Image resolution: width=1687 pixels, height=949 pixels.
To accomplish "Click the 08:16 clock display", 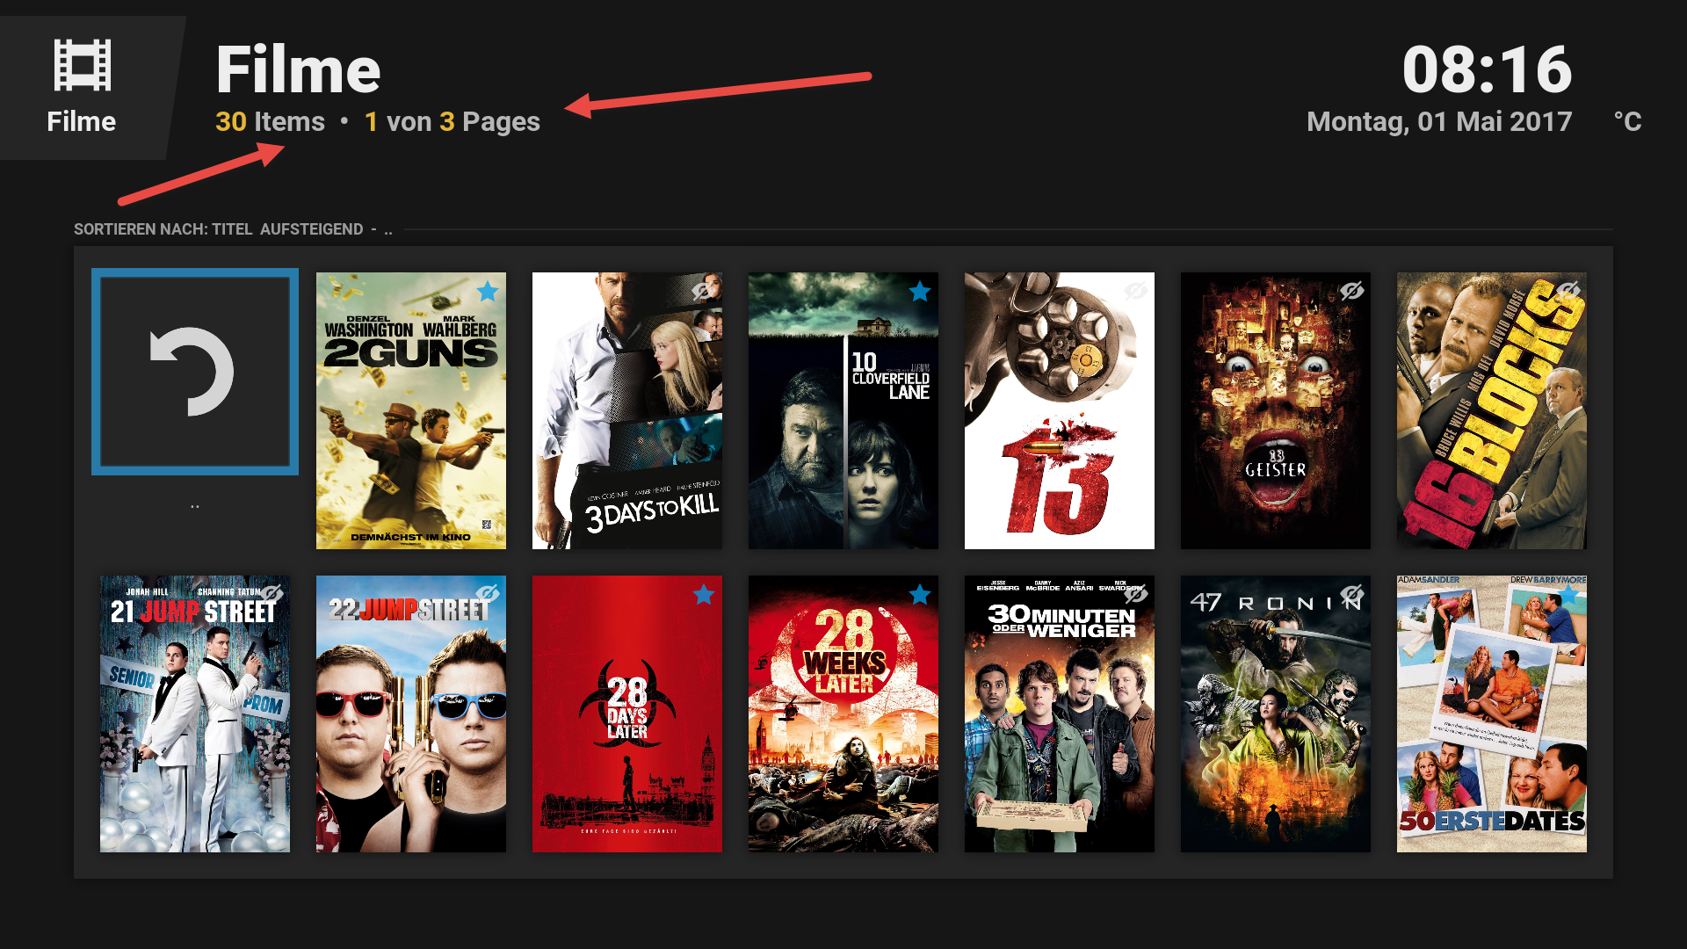I will (x=1487, y=69).
